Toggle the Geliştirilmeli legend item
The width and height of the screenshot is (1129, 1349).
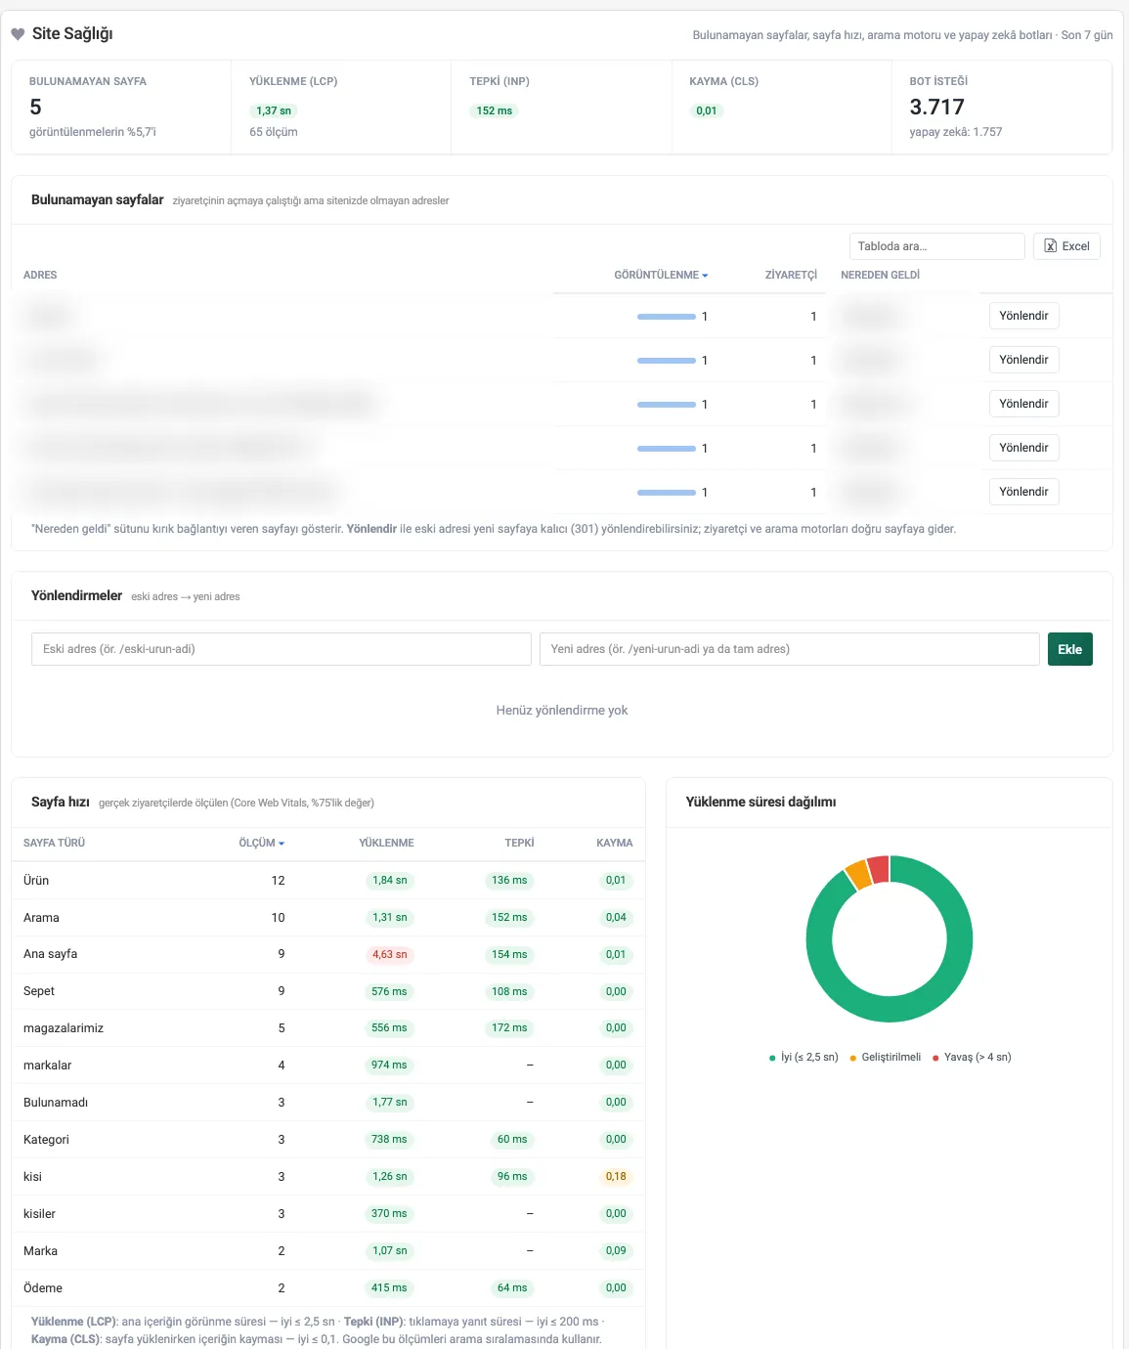click(886, 1057)
